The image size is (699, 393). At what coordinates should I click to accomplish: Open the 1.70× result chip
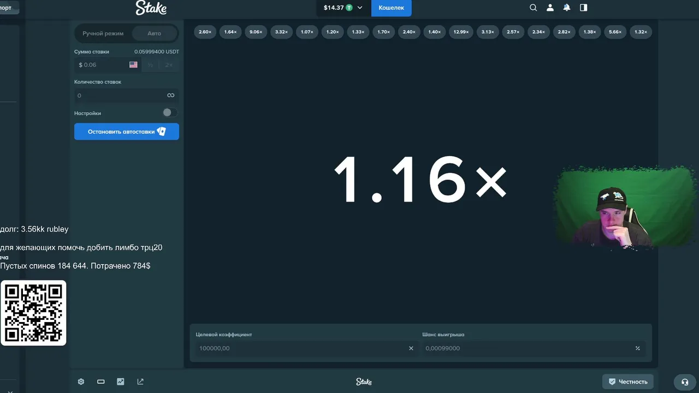click(383, 32)
